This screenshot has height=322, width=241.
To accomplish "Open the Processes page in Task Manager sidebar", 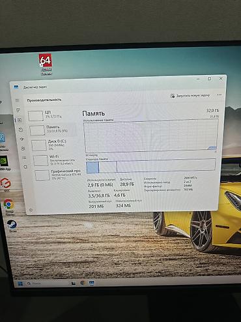I will click(x=18, y=110).
